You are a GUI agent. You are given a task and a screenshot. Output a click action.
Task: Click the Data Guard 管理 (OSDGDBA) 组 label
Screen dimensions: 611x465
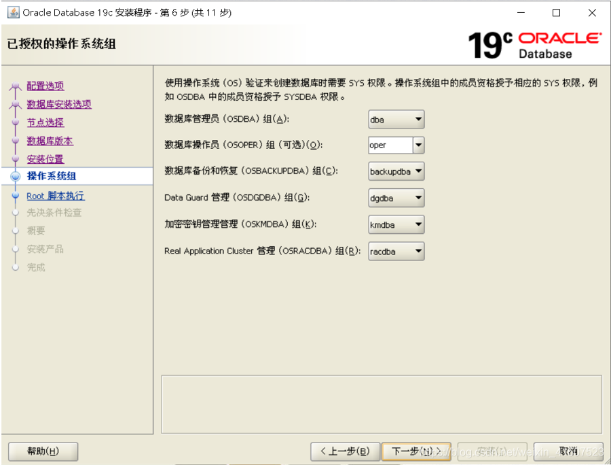pyautogui.click(x=237, y=197)
